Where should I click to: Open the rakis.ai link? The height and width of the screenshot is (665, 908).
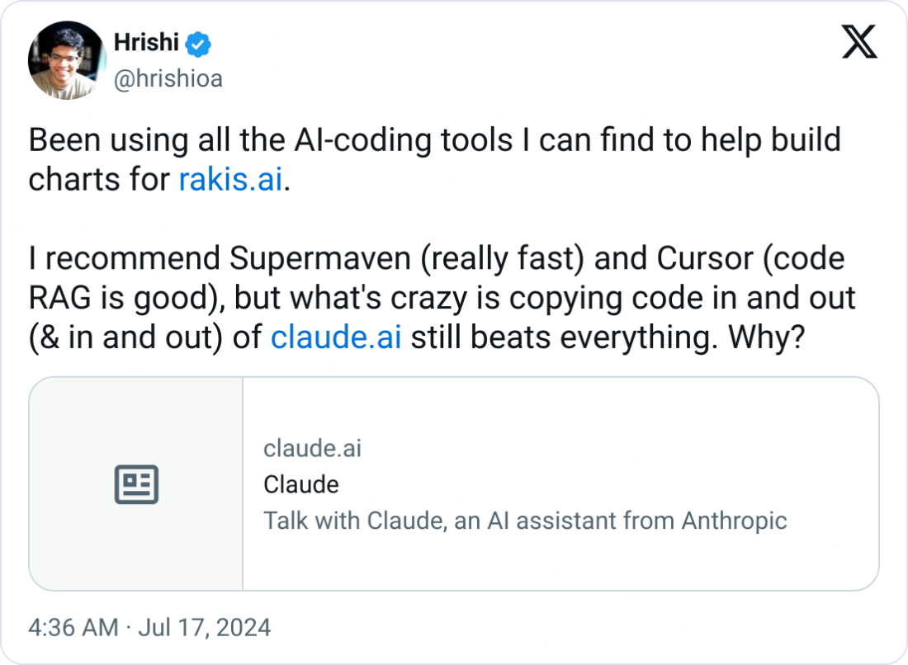[229, 179]
